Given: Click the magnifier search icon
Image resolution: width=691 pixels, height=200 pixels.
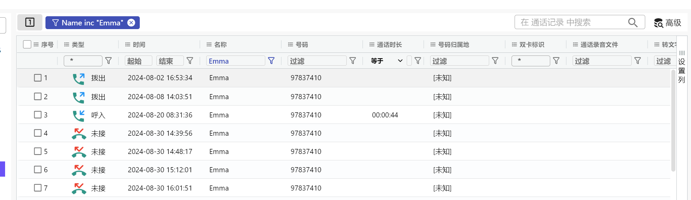Looking at the screenshot, I should click(x=632, y=22).
